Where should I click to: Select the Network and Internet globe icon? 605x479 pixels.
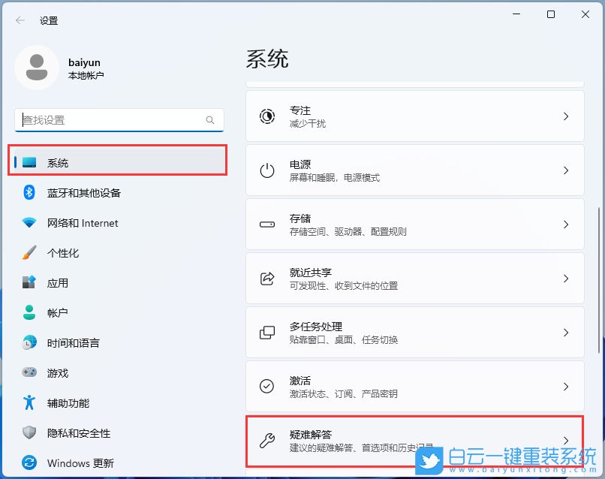coord(28,222)
